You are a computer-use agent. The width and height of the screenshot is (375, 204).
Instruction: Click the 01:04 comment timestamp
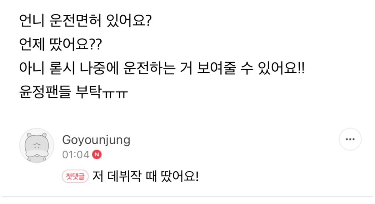click(76, 154)
